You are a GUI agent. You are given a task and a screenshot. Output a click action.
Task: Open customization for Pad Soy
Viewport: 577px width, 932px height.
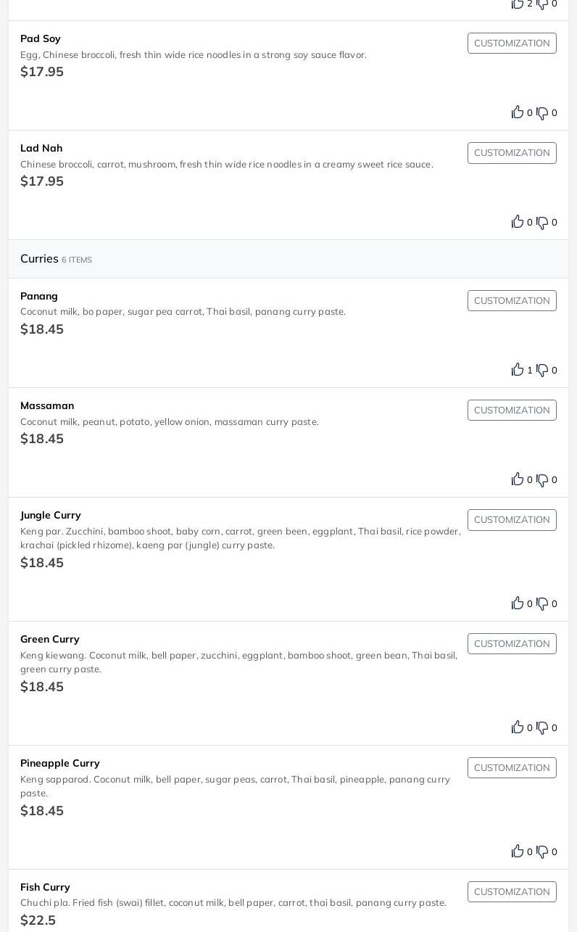512,44
